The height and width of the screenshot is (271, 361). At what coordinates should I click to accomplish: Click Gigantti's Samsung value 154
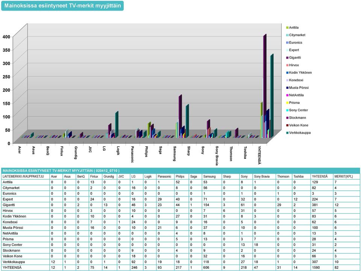[x=206, y=205]
